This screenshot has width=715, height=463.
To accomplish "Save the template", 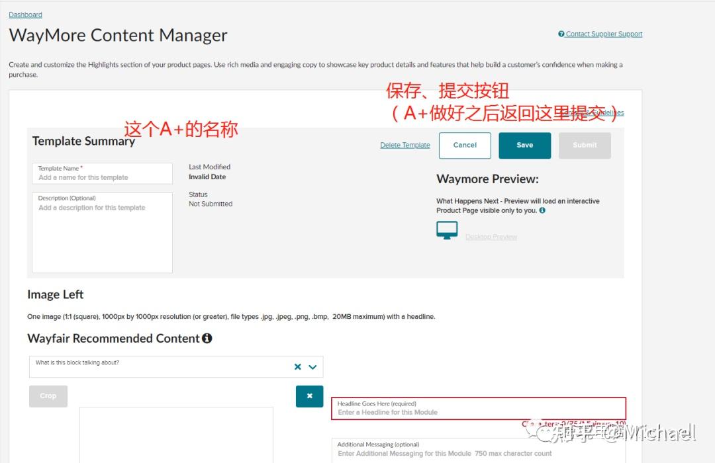I will [524, 146].
